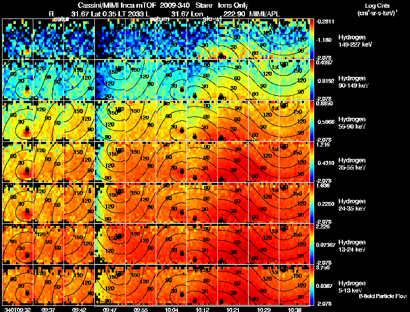
Task: Click the '10:21' time axis label
Action: (x=233, y=309)
